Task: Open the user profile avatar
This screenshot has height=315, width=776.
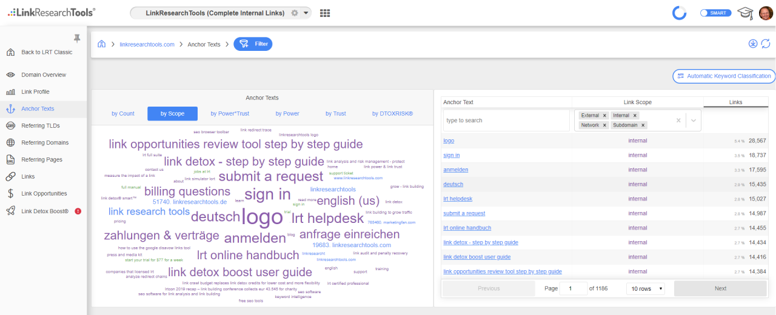Action: click(765, 12)
